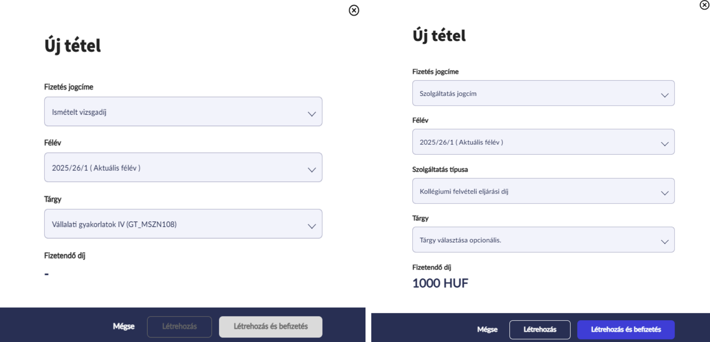Click the Félév chevron in the left dialog
710x342 pixels.
(312, 170)
